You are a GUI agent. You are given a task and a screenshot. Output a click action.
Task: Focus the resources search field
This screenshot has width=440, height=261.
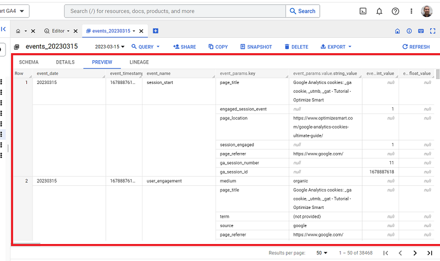coord(175,11)
